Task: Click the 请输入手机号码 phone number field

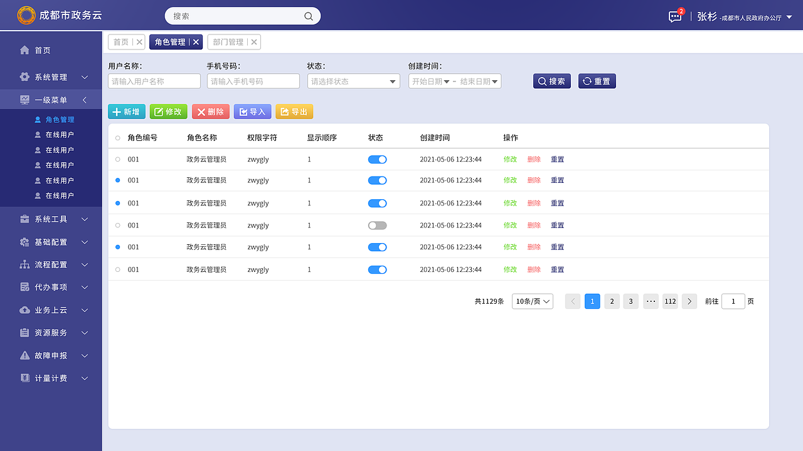Action: (x=253, y=81)
